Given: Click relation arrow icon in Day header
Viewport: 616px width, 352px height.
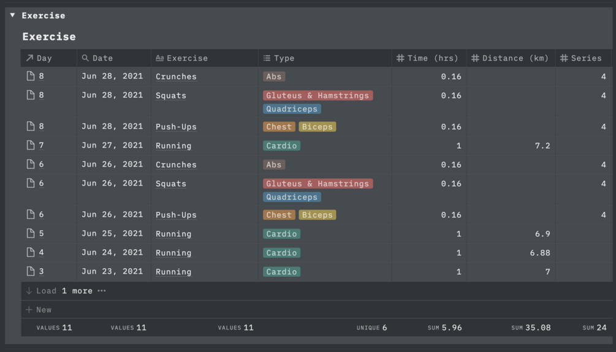Looking at the screenshot, I should (29, 58).
